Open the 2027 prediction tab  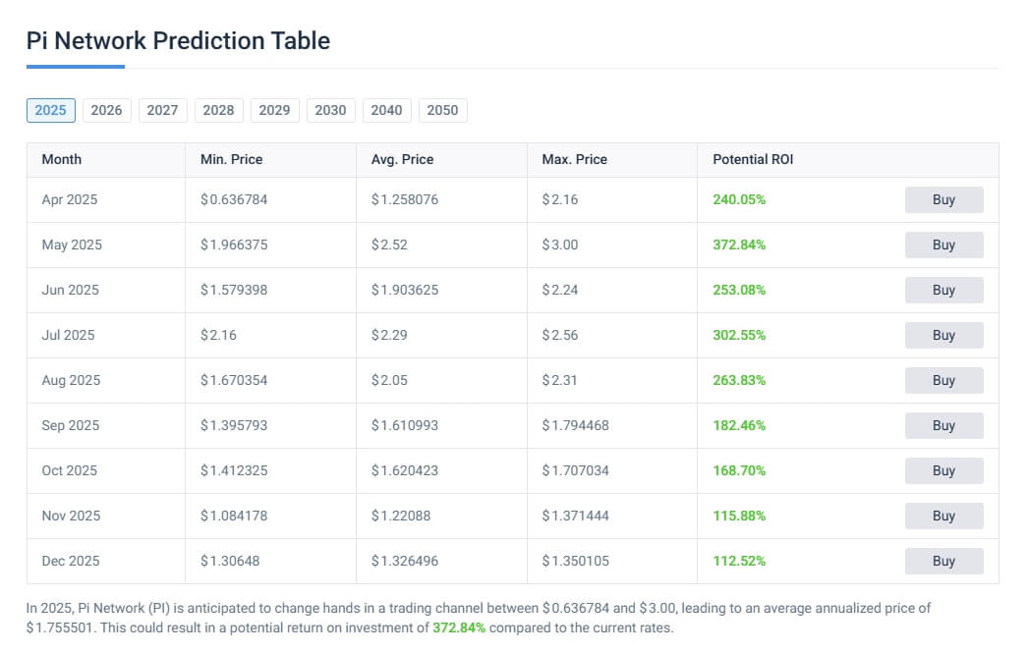click(x=162, y=110)
